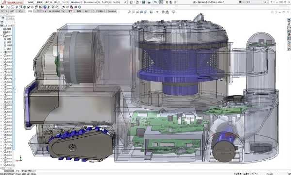Expand the first folder in feature tree
The image size is (291, 175).
[1, 29]
